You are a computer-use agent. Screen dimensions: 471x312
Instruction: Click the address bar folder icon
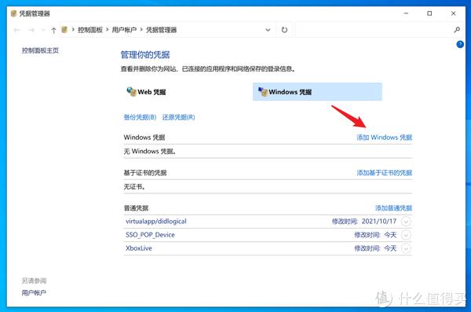tap(64, 30)
